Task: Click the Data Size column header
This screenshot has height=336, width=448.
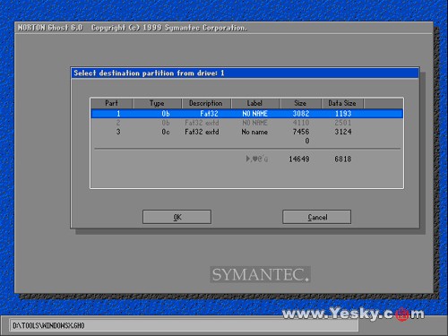Action: pyautogui.click(x=342, y=103)
